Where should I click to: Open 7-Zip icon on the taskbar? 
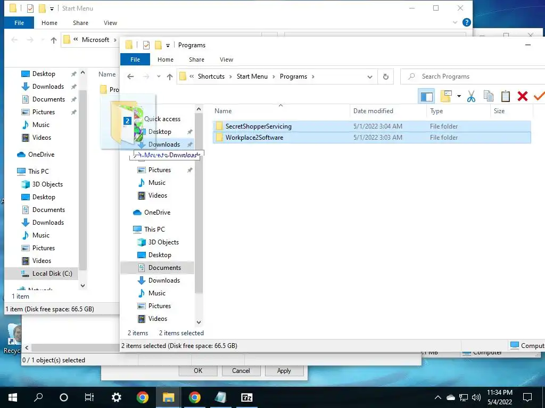[x=246, y=397]
